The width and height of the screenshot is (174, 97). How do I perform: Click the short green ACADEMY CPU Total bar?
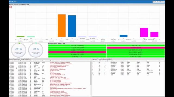(x=21, y=37)
